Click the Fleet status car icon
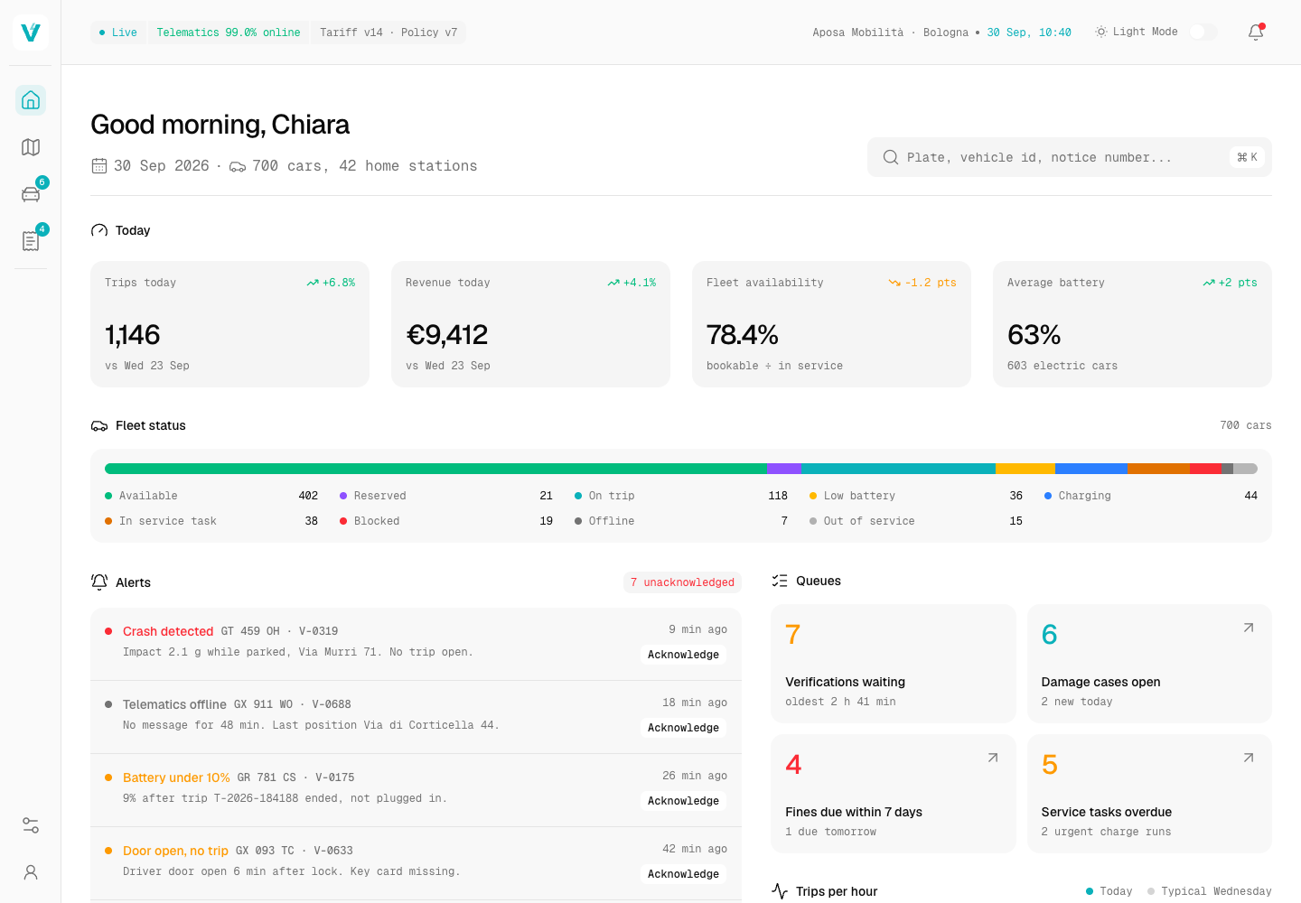The width and height of the screenshot is (1301, 903). pos(99,426)
